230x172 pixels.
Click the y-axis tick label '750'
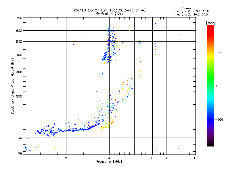[19, 18]
